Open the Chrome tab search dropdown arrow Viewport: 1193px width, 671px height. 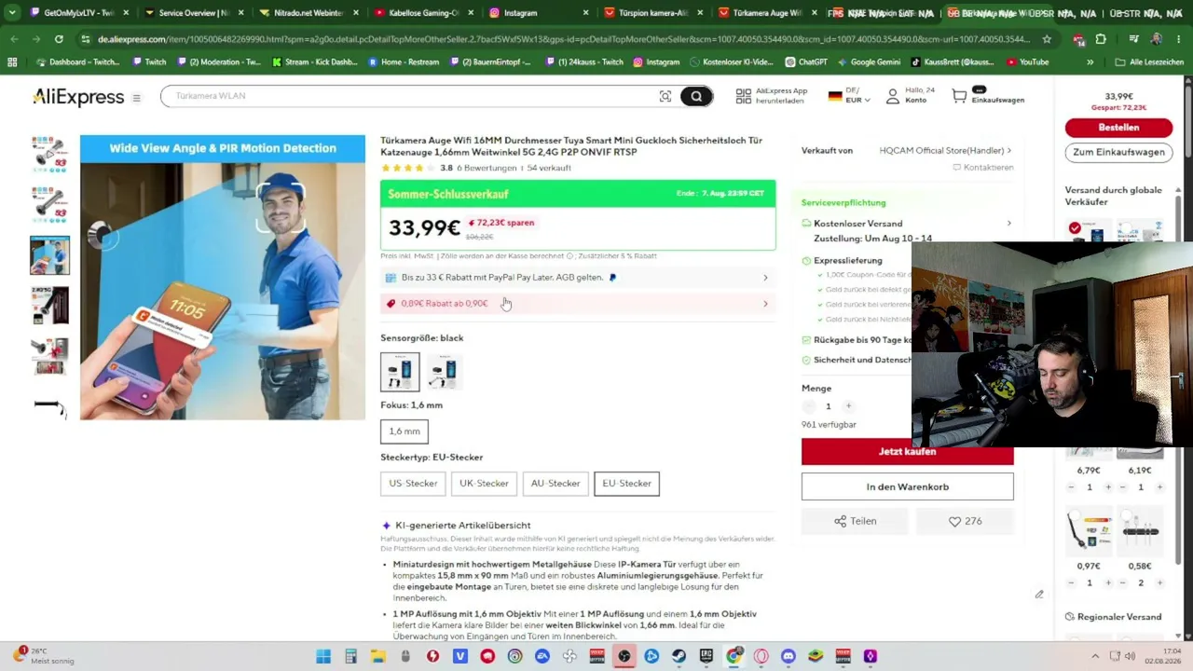[x=12, y=13]
